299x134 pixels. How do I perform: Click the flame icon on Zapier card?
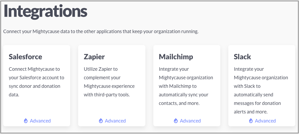[x=101, y=121]
